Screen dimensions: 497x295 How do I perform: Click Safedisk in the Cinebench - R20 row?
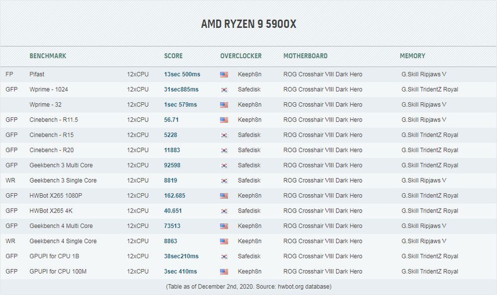(x=249, y=150)
